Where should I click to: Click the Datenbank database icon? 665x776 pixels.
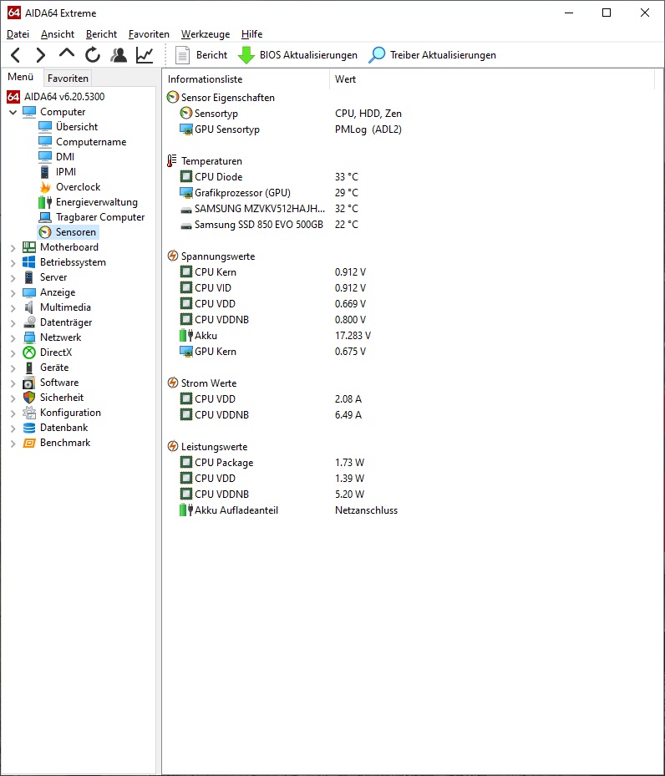click(x=29, y=428)
